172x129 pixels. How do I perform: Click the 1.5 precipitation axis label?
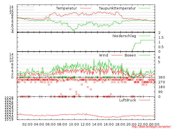click(x=161, y=38)
